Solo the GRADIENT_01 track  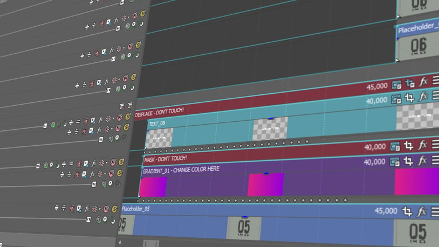pyautogui.click(x=119, y=173)
